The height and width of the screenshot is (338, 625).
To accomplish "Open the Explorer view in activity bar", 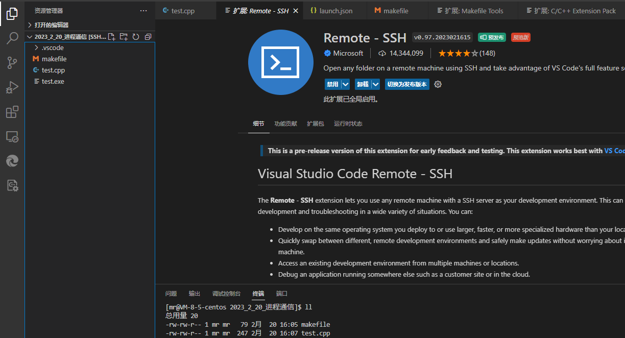I will click(x=12, y=14).
